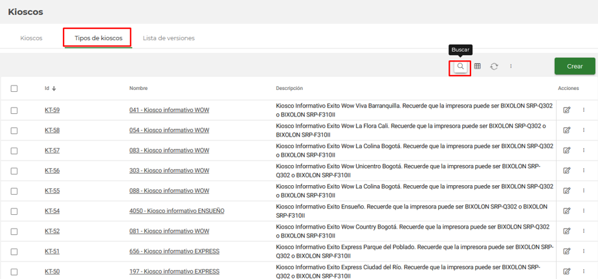Open the KT-50 id link

[52, 271]
